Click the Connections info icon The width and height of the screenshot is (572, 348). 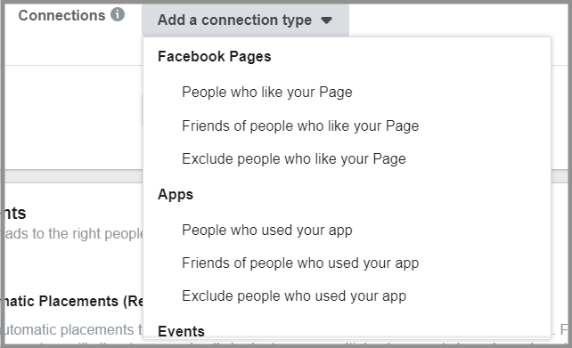click(118, 14)
